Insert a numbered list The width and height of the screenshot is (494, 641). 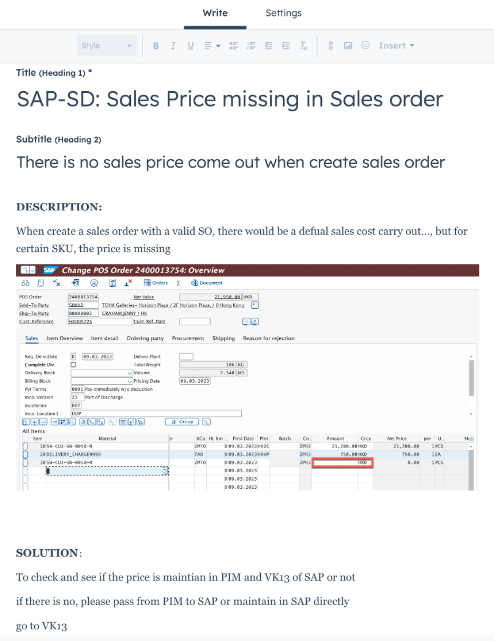[251, 46]
